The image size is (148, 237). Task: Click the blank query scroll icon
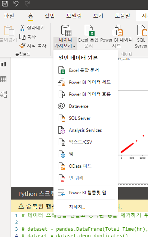click(x=62, y=178)
